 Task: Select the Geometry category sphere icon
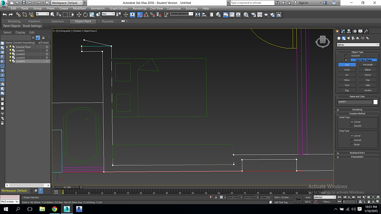339,38
